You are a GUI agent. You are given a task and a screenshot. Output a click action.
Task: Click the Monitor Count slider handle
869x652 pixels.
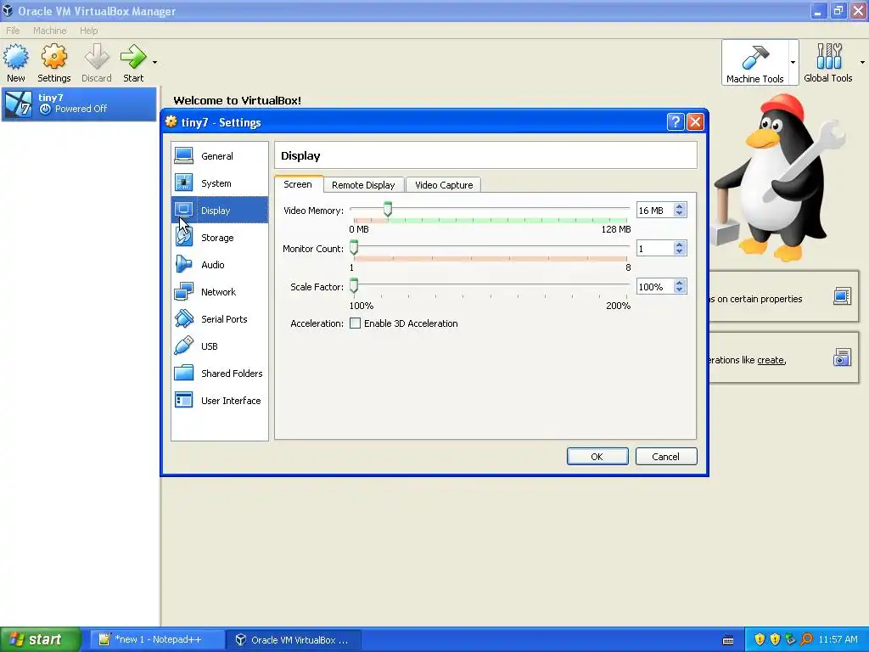tap(354, 247)
